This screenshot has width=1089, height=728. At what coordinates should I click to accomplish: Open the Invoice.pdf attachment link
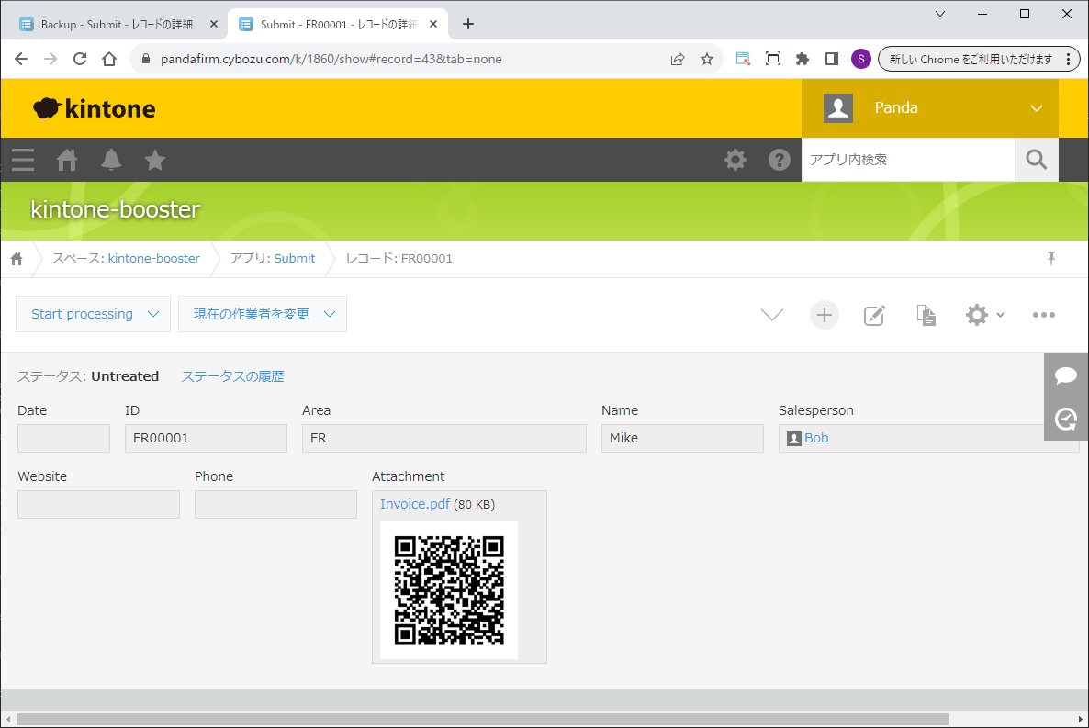414,504
